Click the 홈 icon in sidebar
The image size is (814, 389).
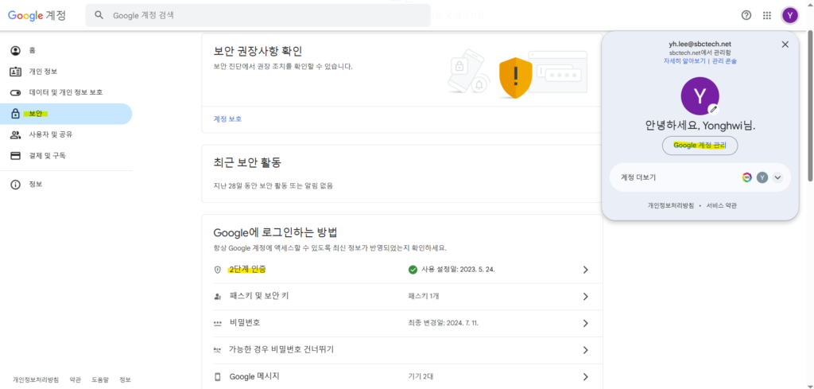[15, 50]
